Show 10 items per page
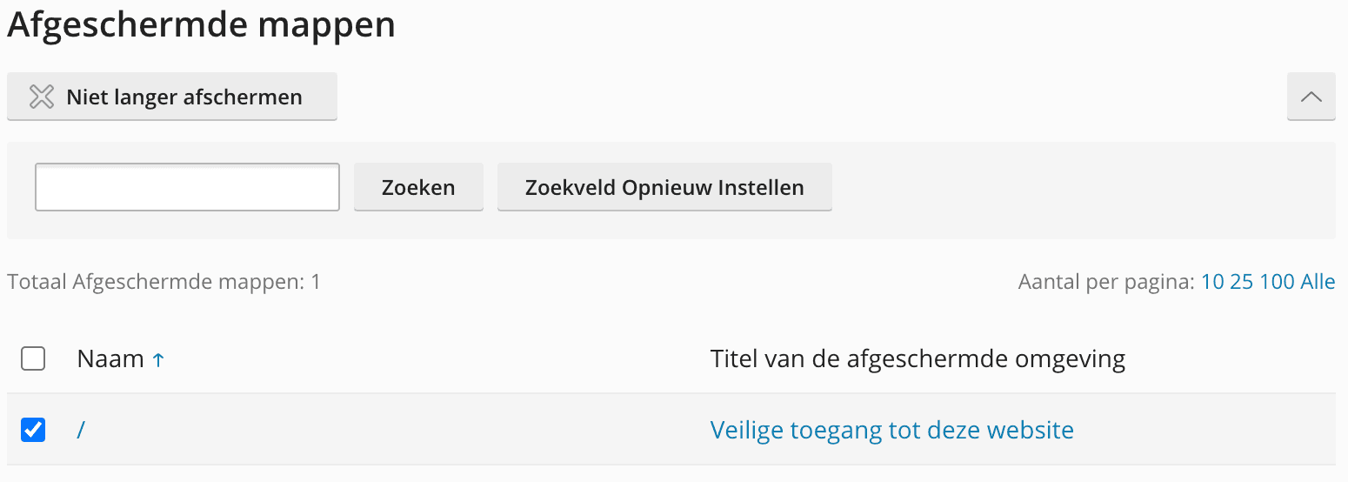Screen dimensions: 1348x482 pos(1212,282)
